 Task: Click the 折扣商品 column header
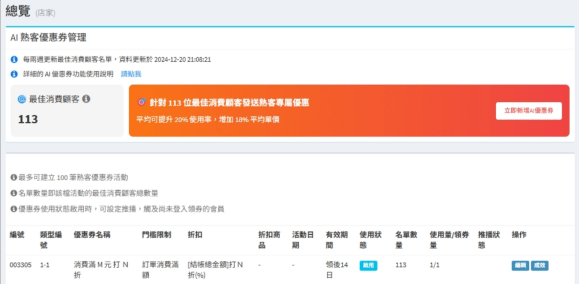(x=270, y=240)
